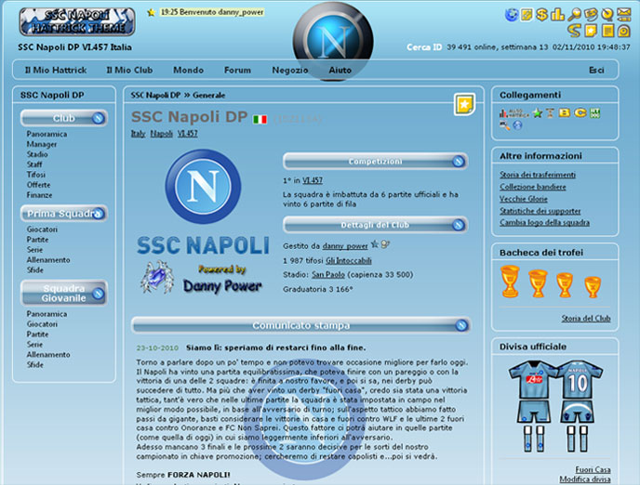Open Giocatori under Prima Squadra
This screenshot has width=640, height=485.
(x=42, y=229)
